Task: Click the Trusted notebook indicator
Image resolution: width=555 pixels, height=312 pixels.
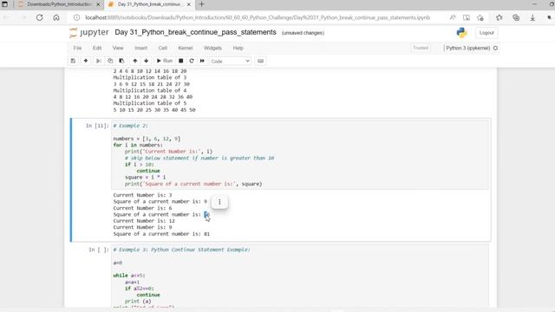Action: (421, 48)
